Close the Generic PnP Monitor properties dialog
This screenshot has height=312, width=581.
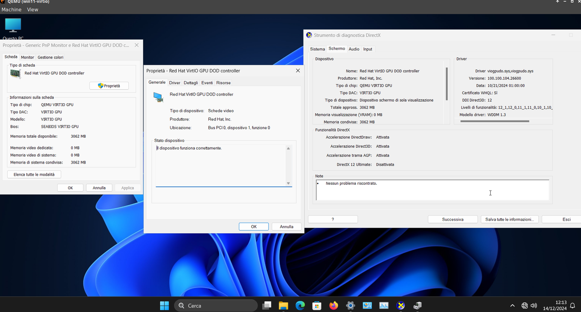137,45
